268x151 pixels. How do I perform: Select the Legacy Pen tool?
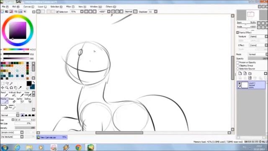pyautogui.click(x=12, y=107)
